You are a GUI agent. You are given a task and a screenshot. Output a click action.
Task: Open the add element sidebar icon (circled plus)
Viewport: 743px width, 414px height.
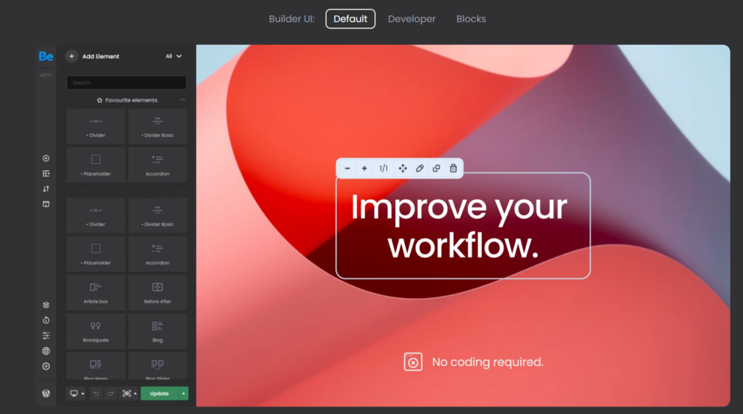[x=46, y=158]
